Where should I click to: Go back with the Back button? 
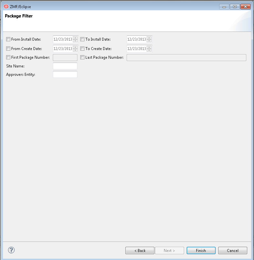(x=140, y=250)
